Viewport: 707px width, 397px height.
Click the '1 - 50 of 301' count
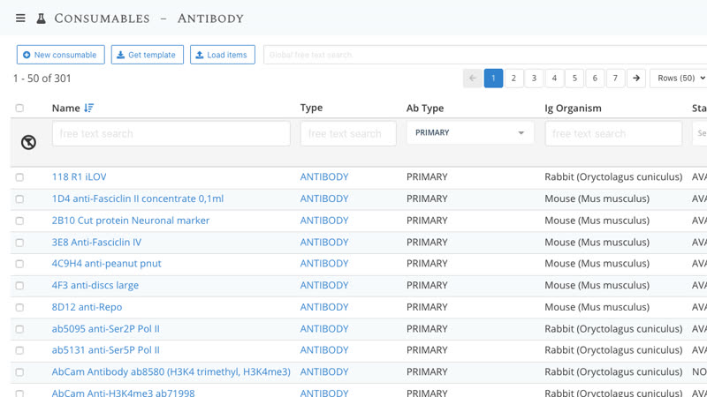click(42, 79)
